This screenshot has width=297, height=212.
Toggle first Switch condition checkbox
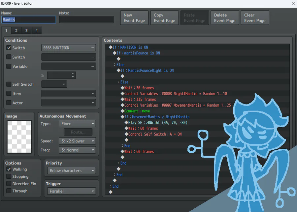coord(9,48)
